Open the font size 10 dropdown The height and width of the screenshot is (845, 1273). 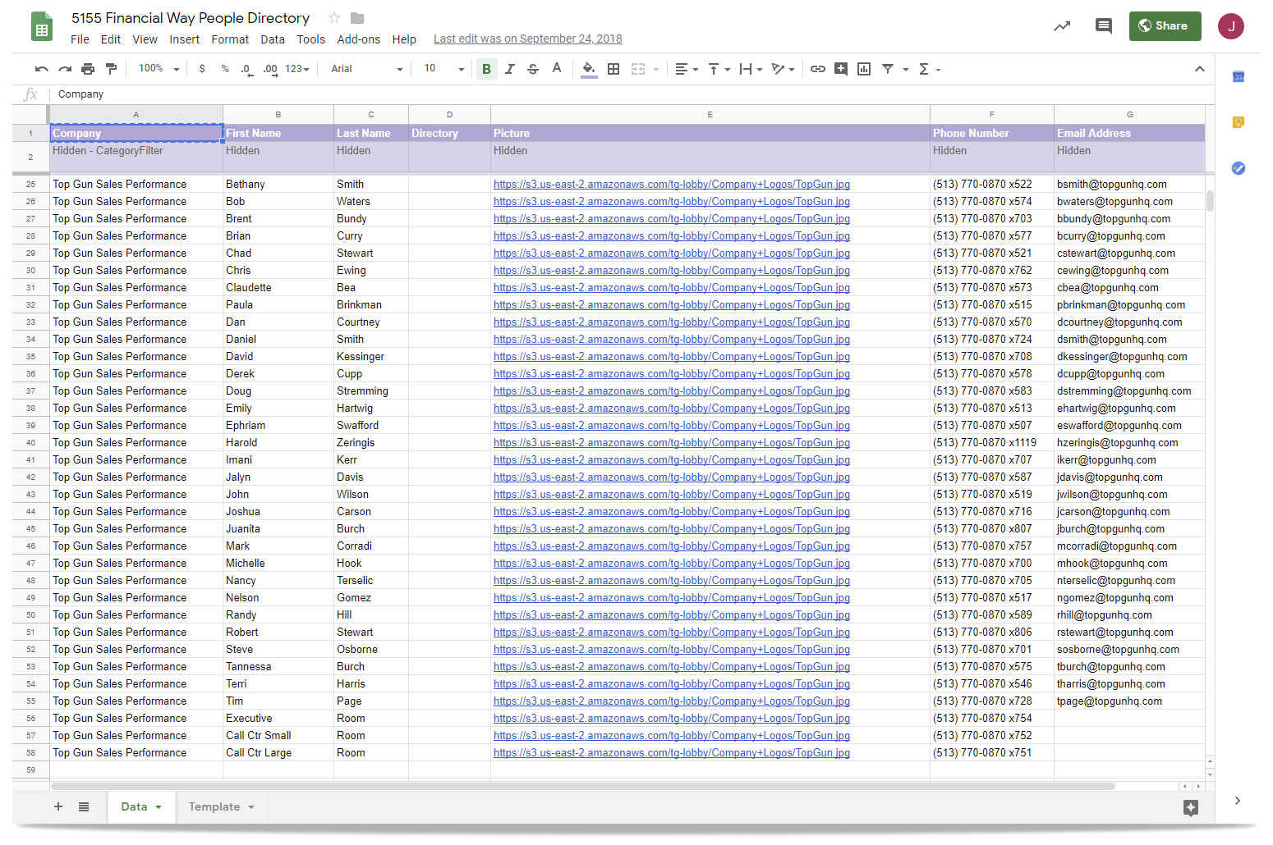click(x=444, y=70)
